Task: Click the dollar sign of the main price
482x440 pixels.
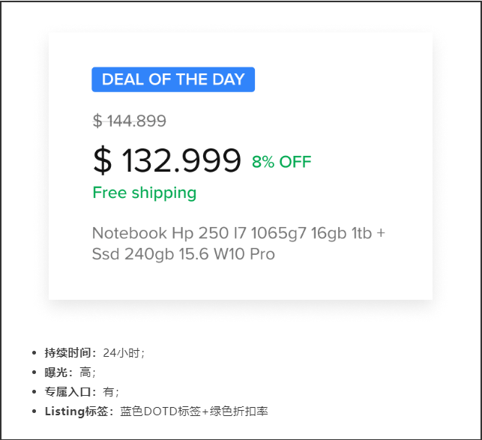Action: [x=103, y=160]
